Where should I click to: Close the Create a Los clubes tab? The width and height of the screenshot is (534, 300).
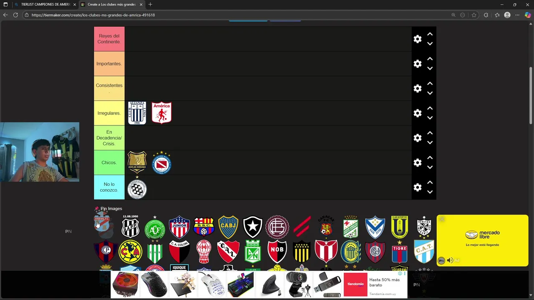tap(141, 5)
